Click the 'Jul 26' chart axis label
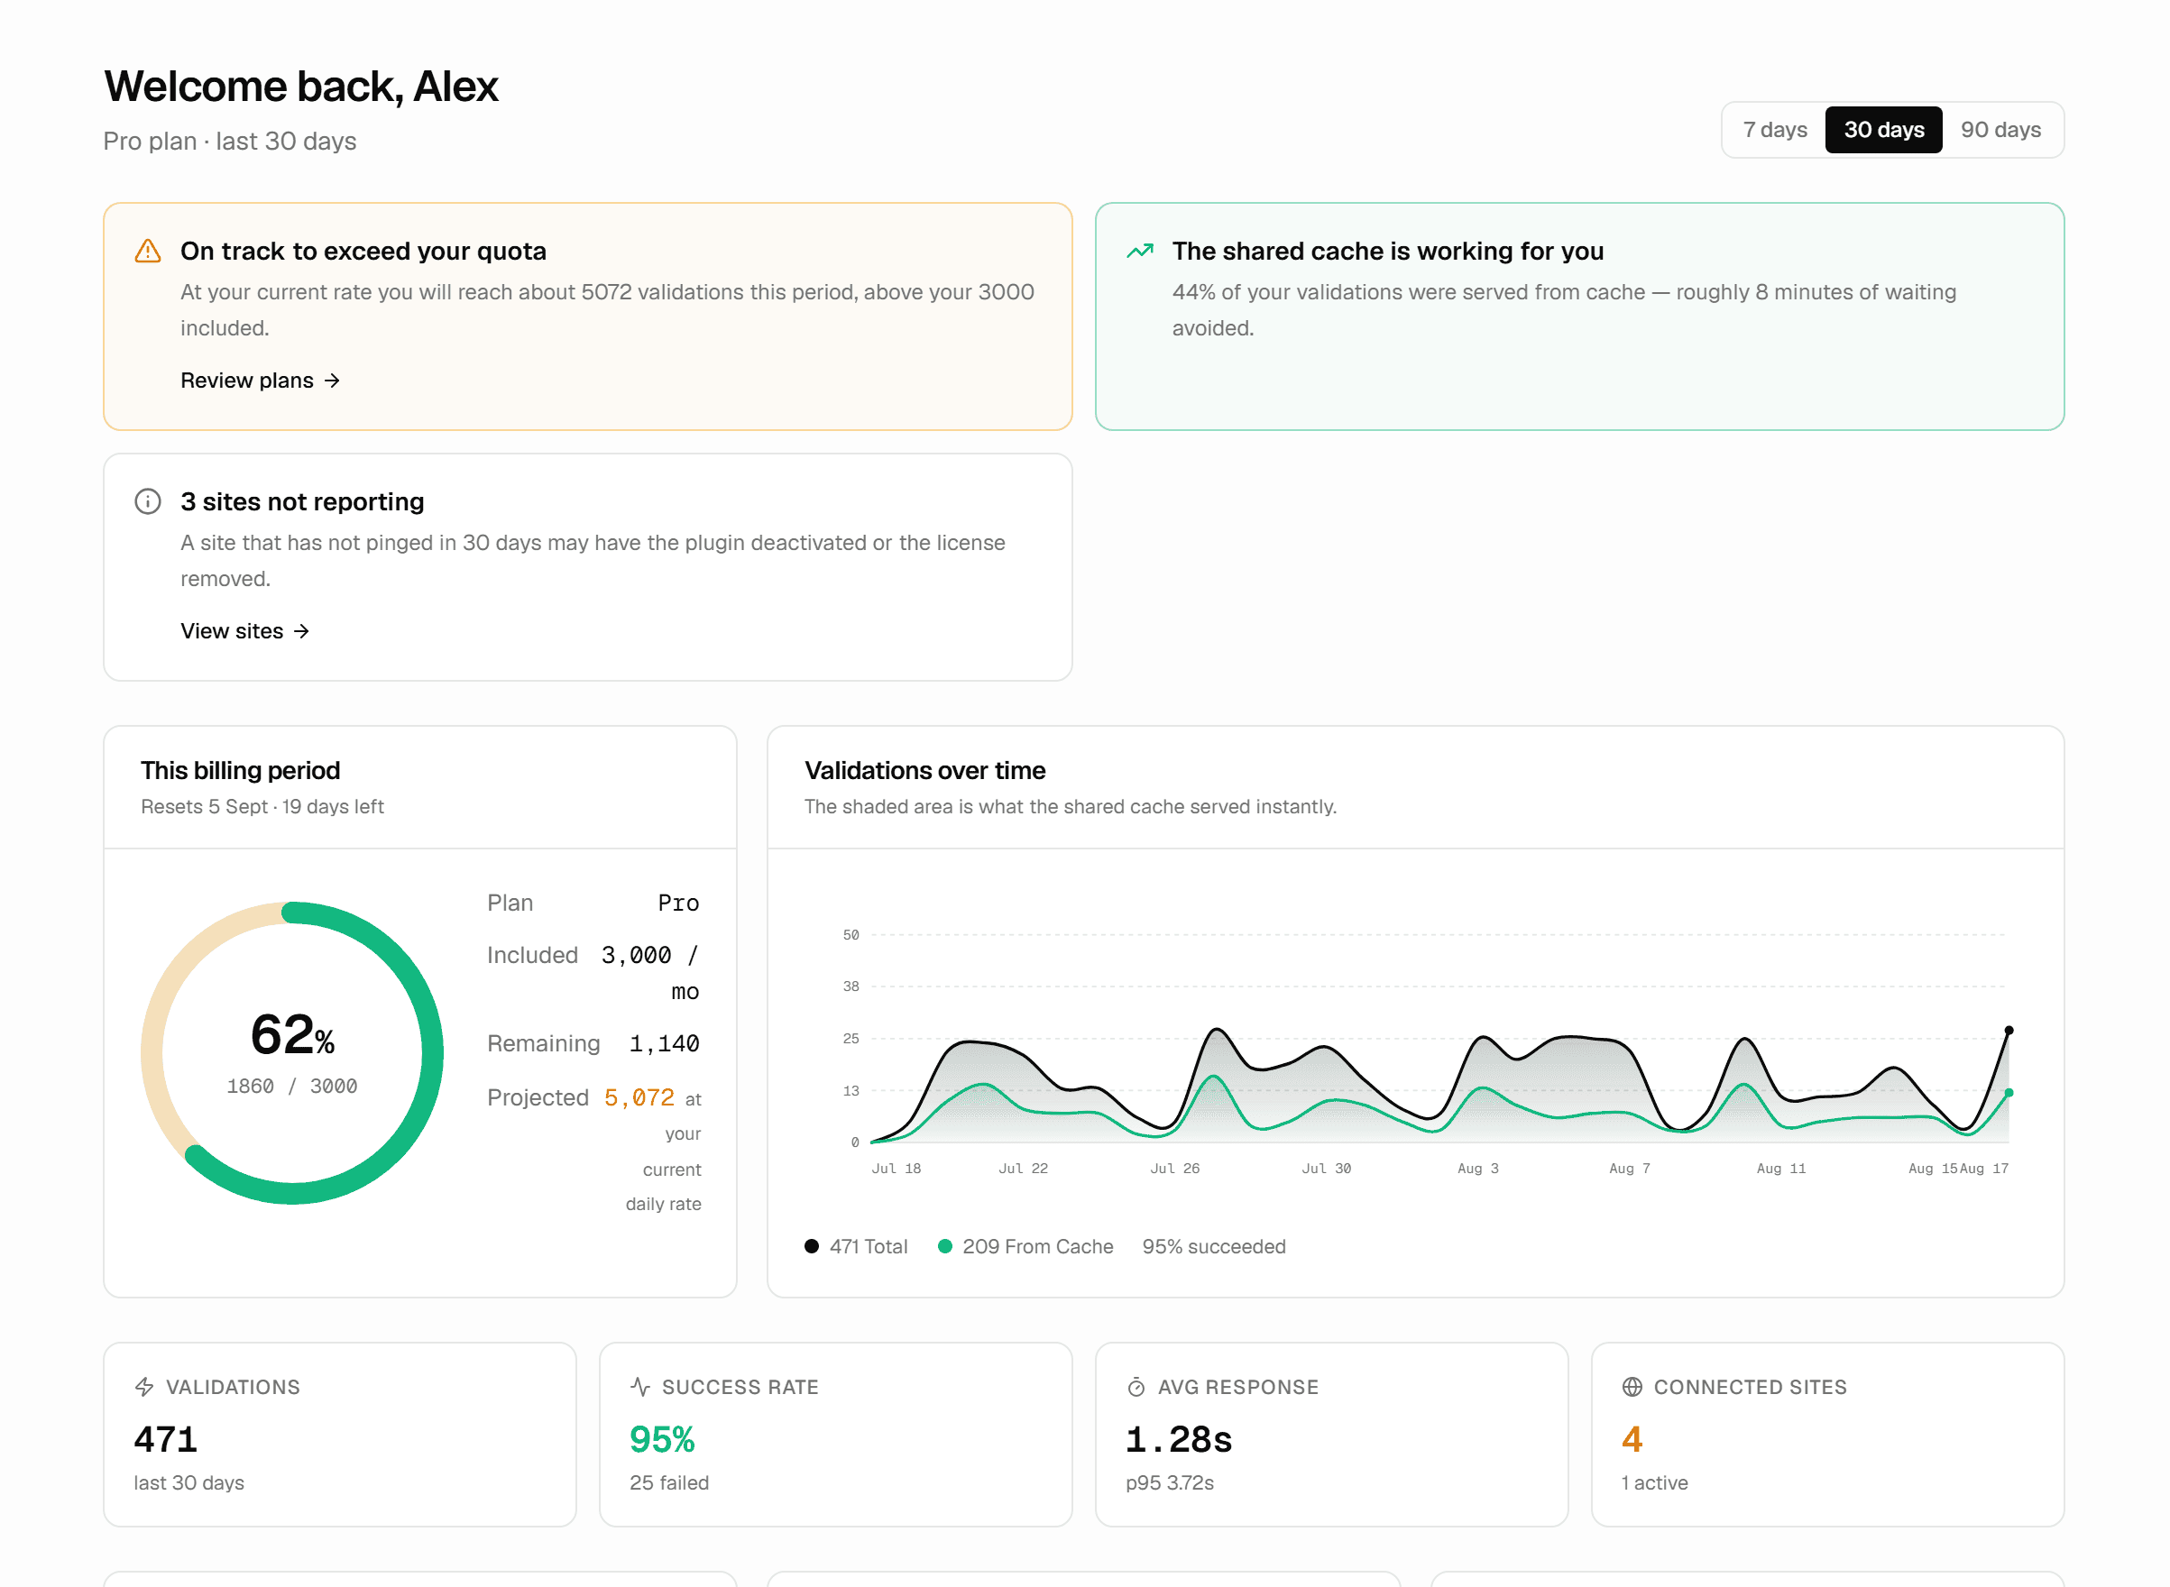This screenshot has width=2170, height=1587. click(1175, 1168)
